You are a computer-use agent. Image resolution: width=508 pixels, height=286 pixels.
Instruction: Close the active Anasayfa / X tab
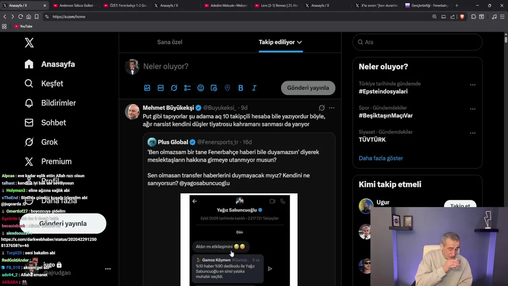point(44,6)
